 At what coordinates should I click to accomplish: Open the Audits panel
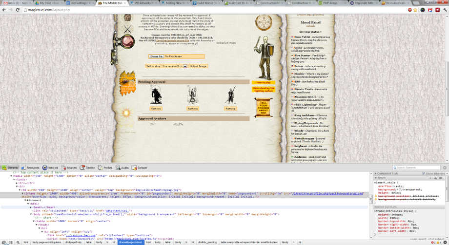click(122, 168)
